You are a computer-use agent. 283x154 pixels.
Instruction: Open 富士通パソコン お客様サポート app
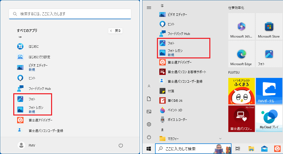(x=186, y=72)
